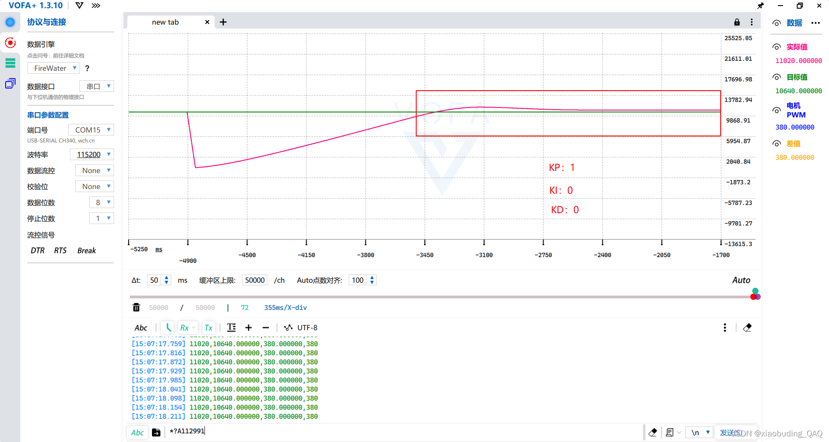The width and height of the screenshot is (829, 442).
Task: Click the send command text input field
Action: point(404,431)
